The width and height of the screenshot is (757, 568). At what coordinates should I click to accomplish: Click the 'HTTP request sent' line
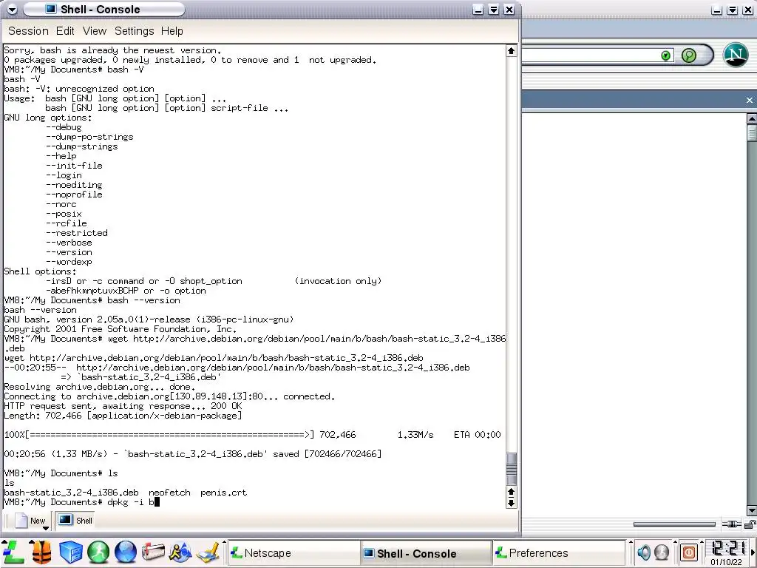click(123, 406)
